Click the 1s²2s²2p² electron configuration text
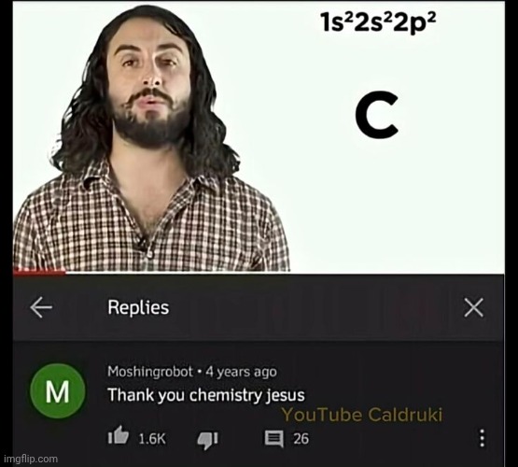Image resolution: width=518 pixels, height=467 pixels. [378, 23]
